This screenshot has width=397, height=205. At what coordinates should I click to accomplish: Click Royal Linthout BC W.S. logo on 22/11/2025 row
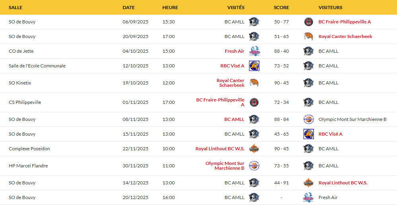[x=254, y=149]
